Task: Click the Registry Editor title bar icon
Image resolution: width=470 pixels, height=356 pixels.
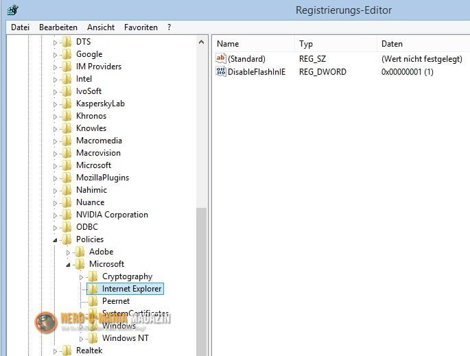Action: click(x=13, y=10)
